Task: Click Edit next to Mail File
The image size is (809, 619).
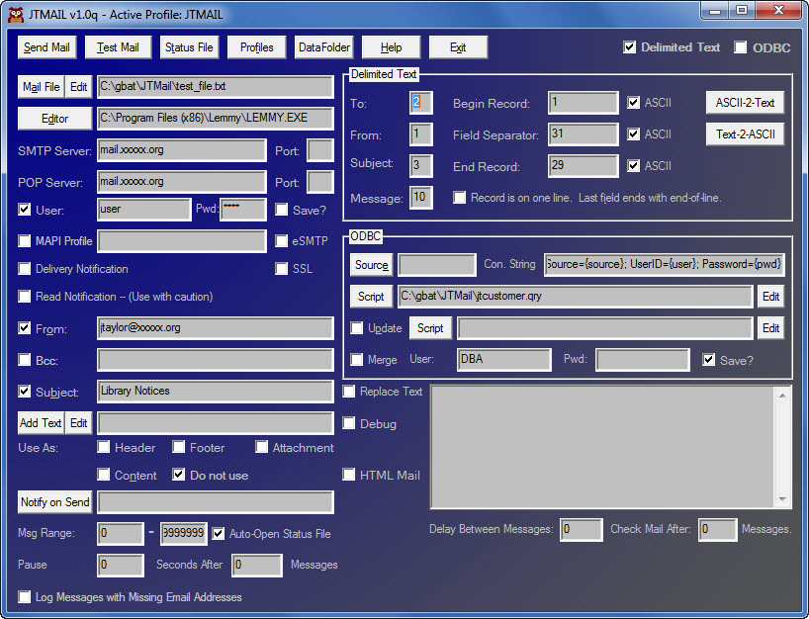Action: coord(78,87)
